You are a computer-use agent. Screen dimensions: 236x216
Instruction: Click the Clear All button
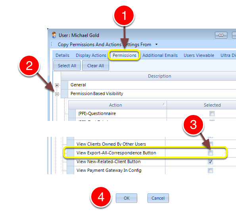click(x=96, y=66)
